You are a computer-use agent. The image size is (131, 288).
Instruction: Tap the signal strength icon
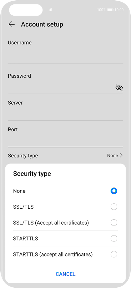(x=50, y=10)
